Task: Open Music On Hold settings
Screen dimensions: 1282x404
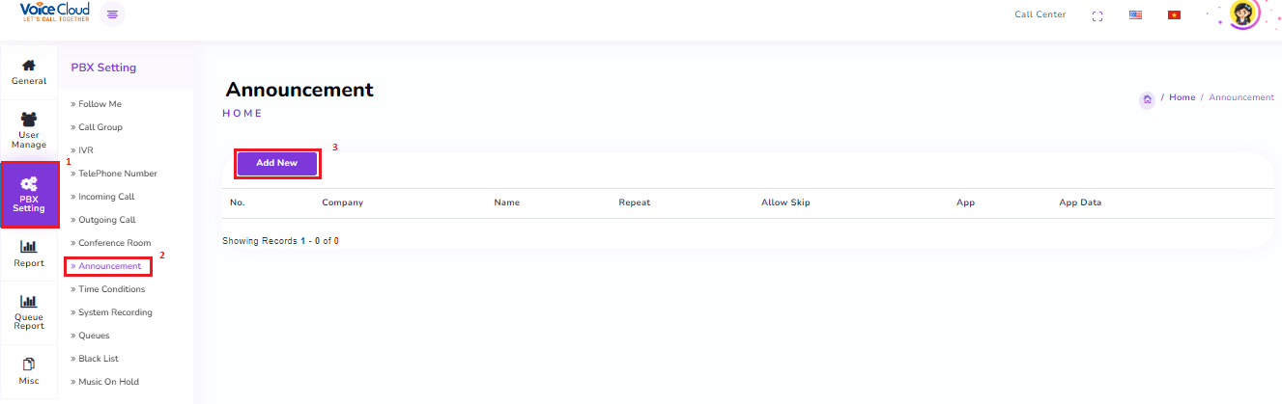Action: coord(108,382)
